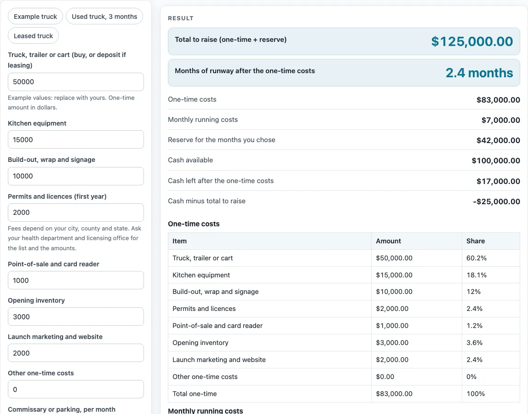
Task: Edit the Other one-time costs field
Action: 76,390
